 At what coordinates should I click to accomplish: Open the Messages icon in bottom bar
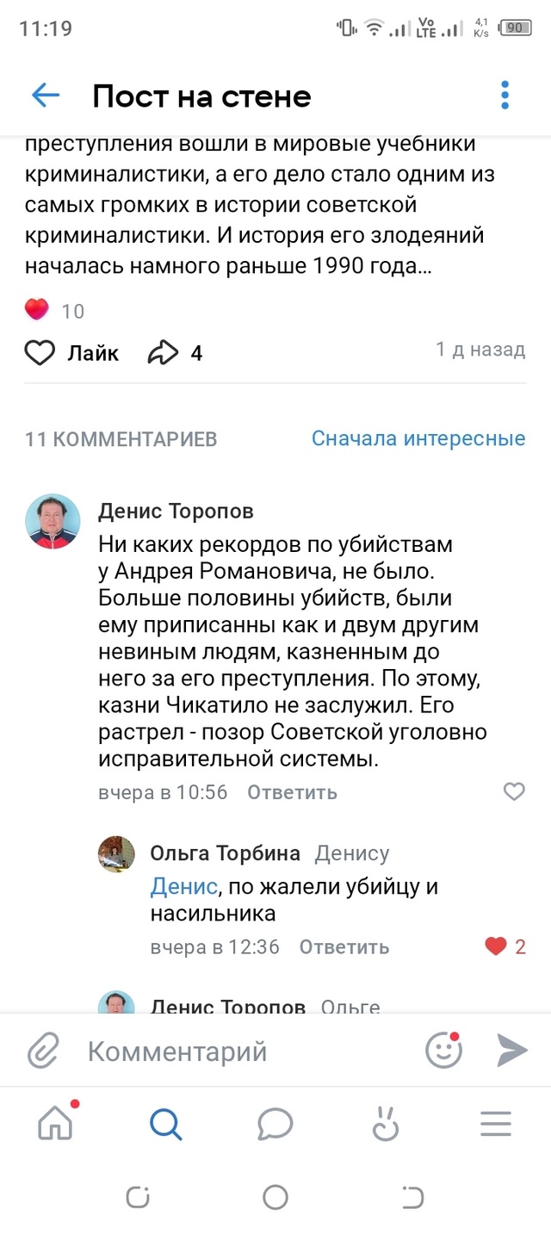click(275, 1123)
